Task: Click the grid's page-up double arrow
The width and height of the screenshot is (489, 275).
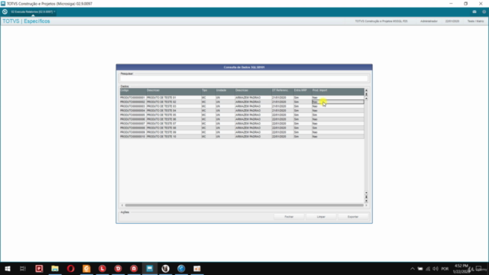Action: pyautogui.click(x=366, y=94)
